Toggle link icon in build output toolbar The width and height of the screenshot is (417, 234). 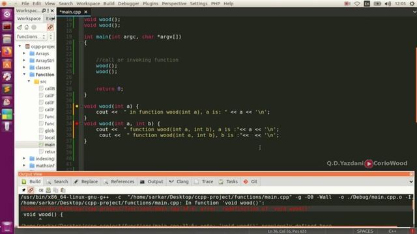click(31, 190)
